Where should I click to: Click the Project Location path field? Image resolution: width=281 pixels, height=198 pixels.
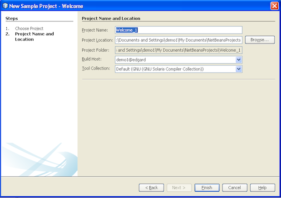(178, 40)
